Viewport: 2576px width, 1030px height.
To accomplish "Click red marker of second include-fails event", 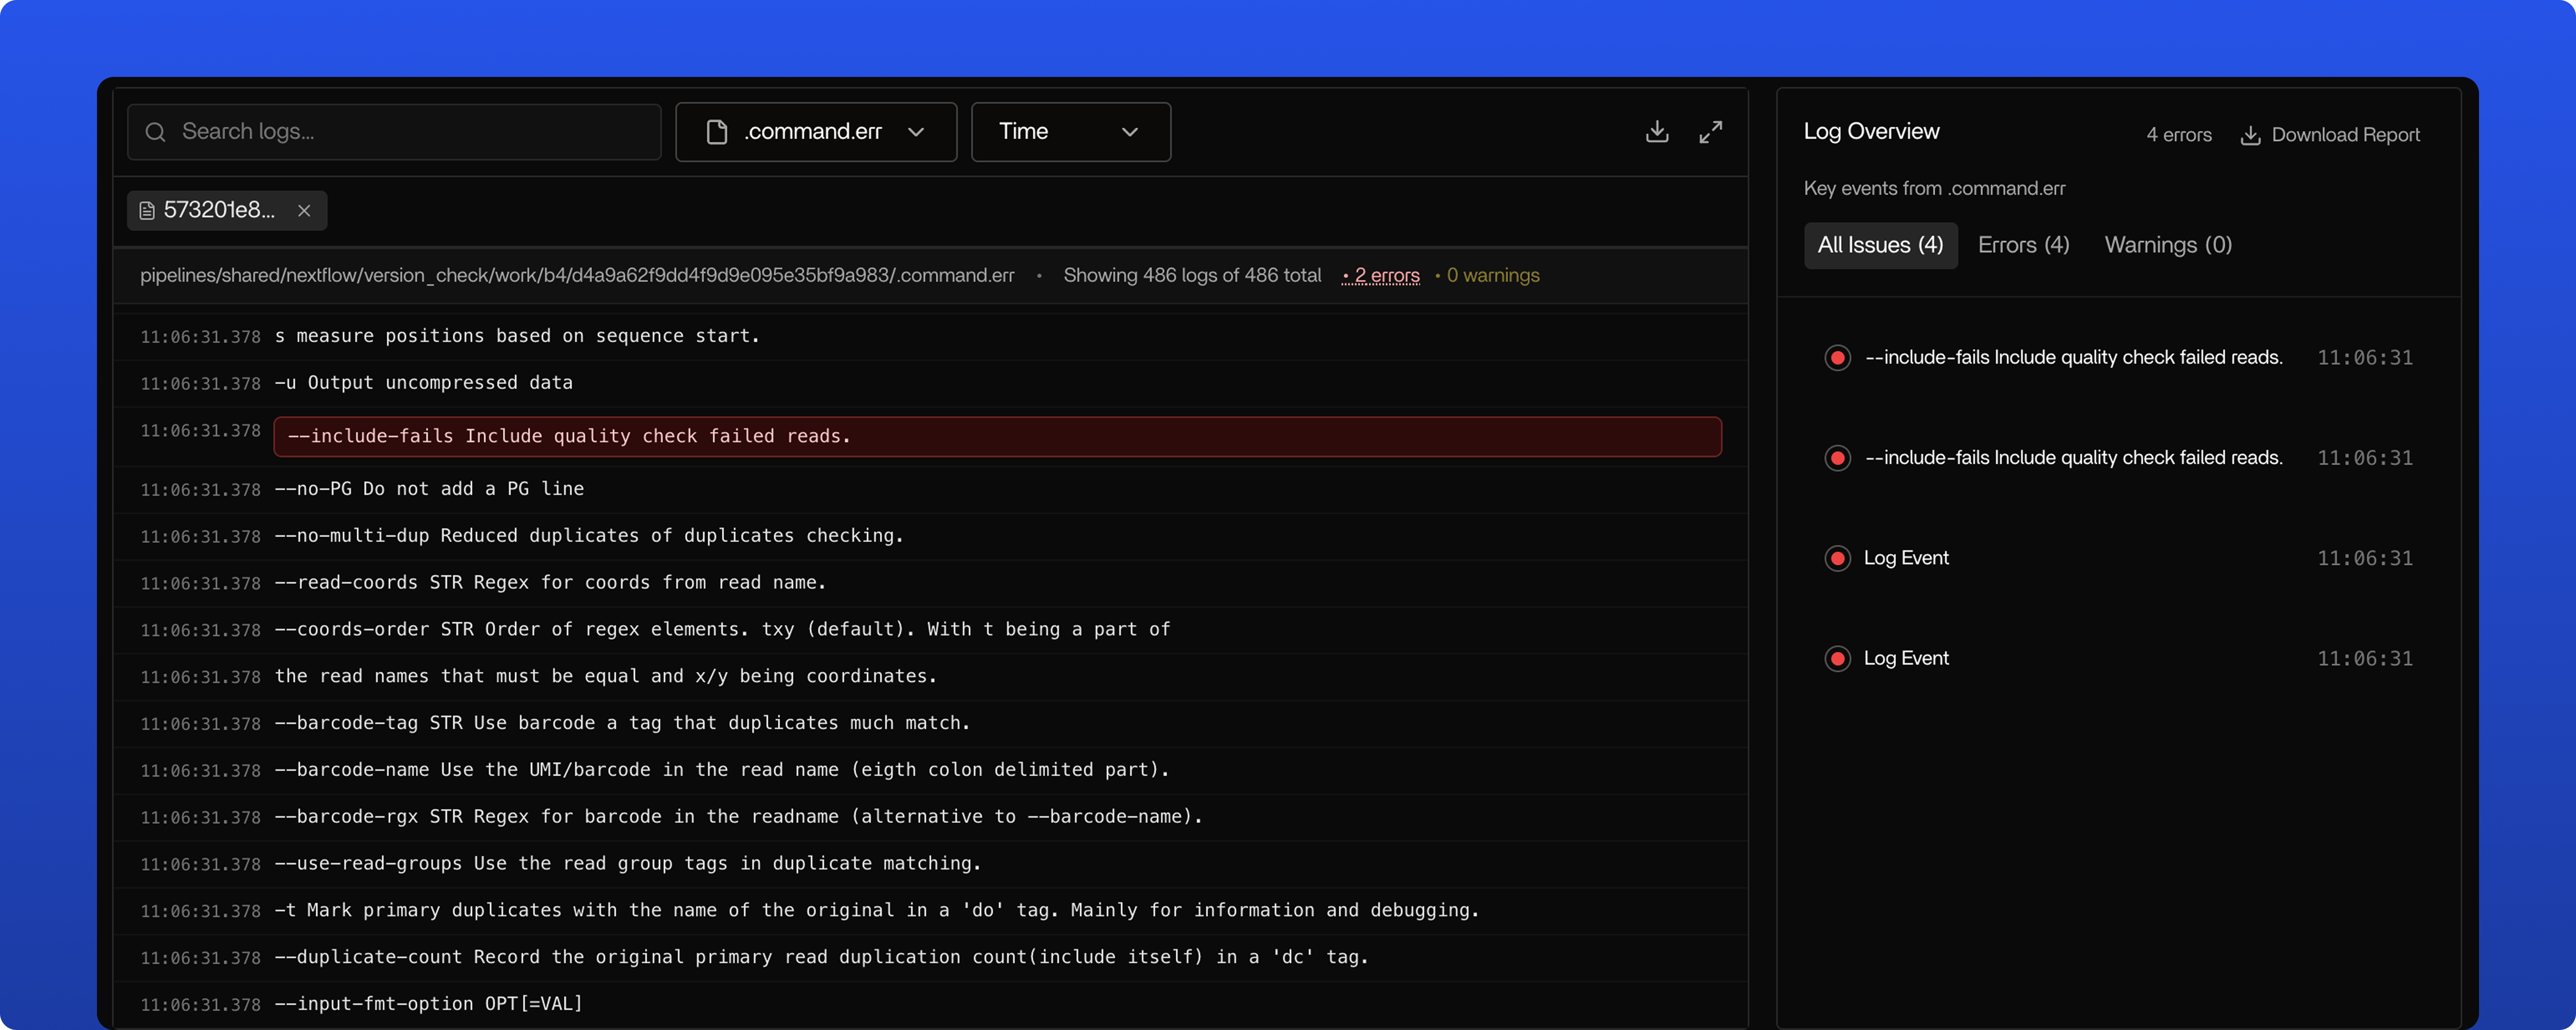I will 1837,458.
